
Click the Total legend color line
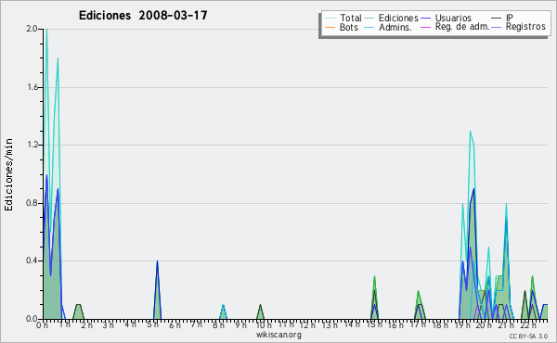point(330,19)
